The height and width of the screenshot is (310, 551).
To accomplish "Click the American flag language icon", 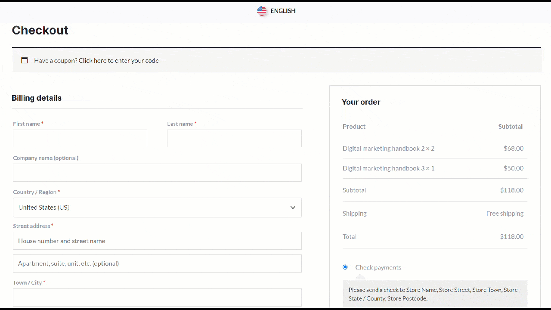I will (262, 11).
